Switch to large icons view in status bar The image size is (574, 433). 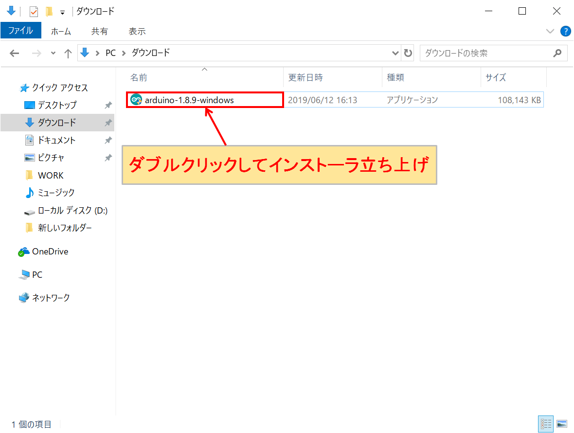click(562, 424)
